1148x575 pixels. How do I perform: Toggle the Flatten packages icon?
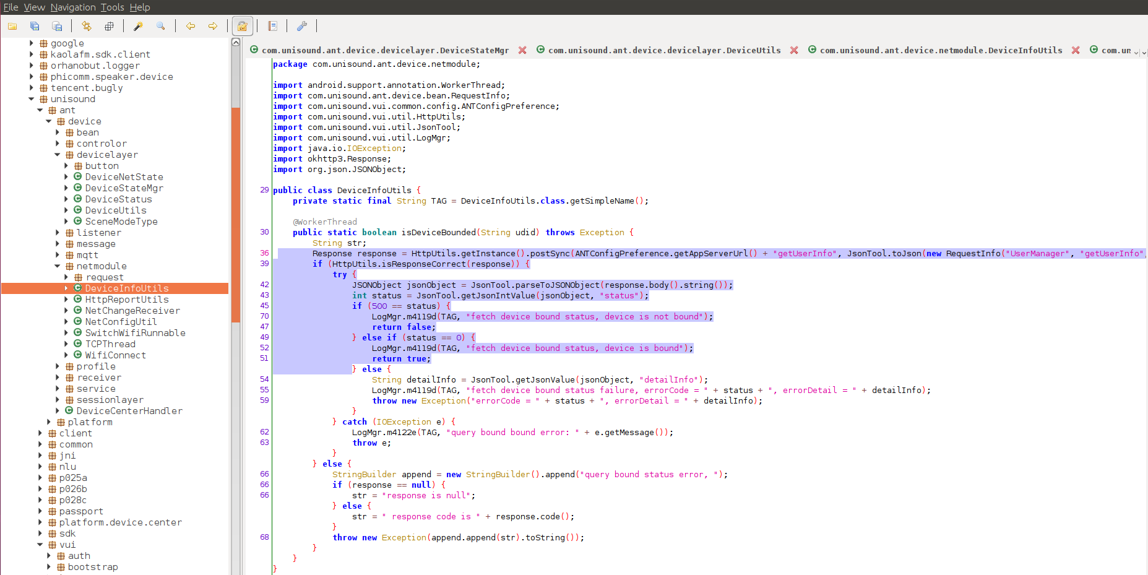pyautogui.click(x=109, y=26)
